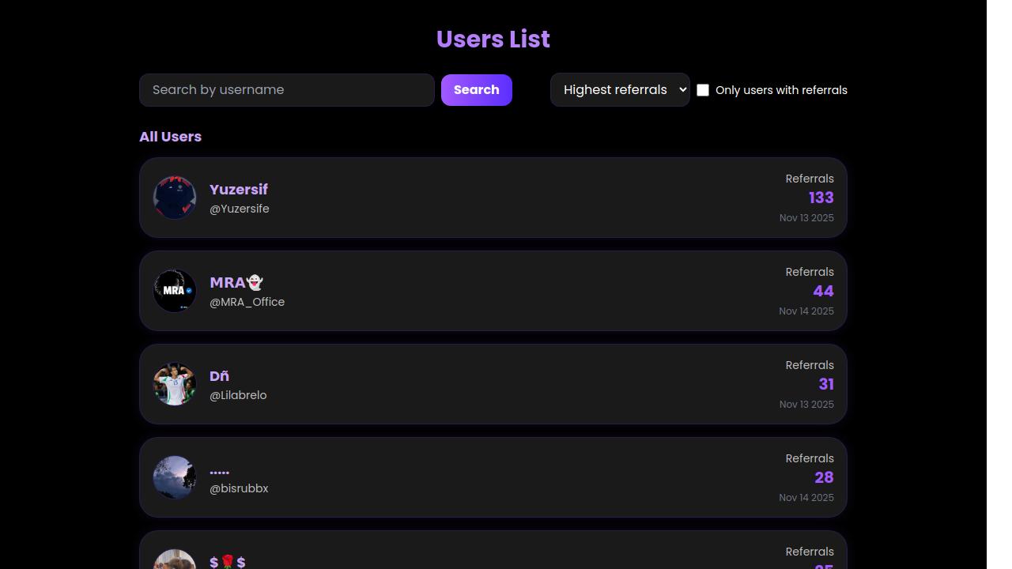The width and height of the screenshot is (1012, 569).
Task: Click the Dñ user name
Action: tap(220, 376)
